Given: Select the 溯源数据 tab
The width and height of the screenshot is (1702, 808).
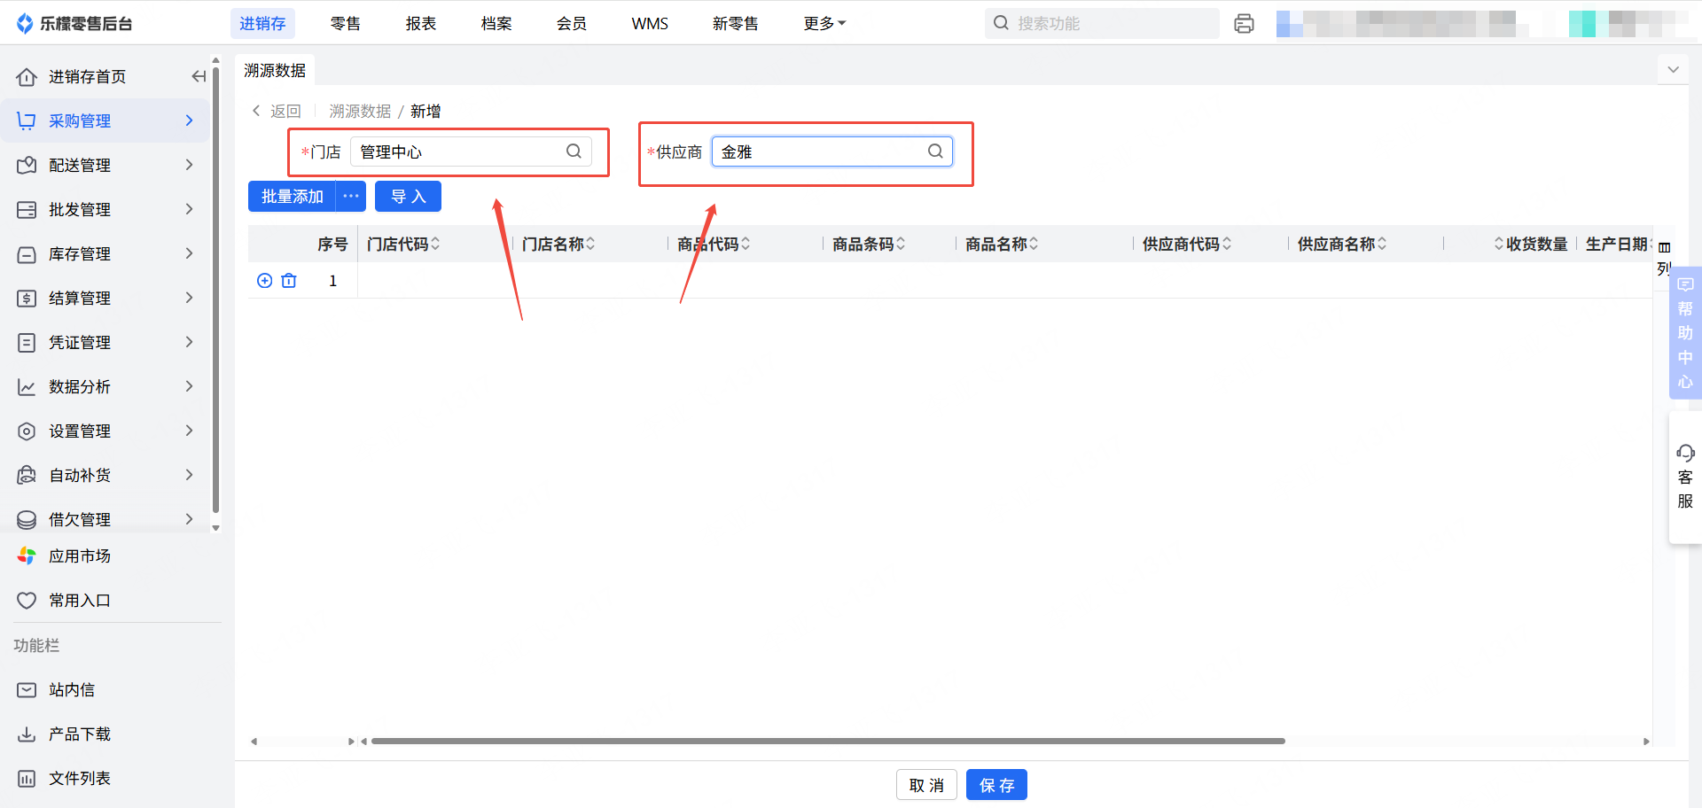Looking at the screenshot, I should coord(275,70).
